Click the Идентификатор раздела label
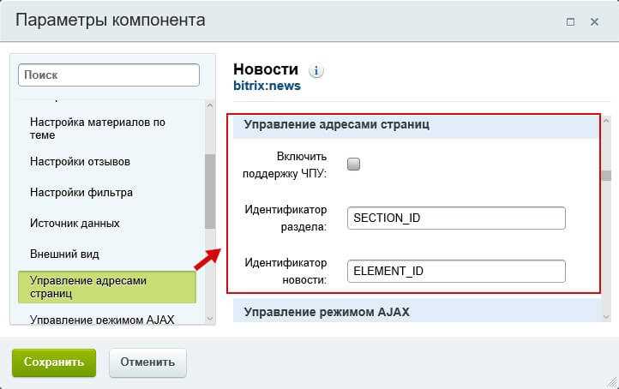 point(285,218)
